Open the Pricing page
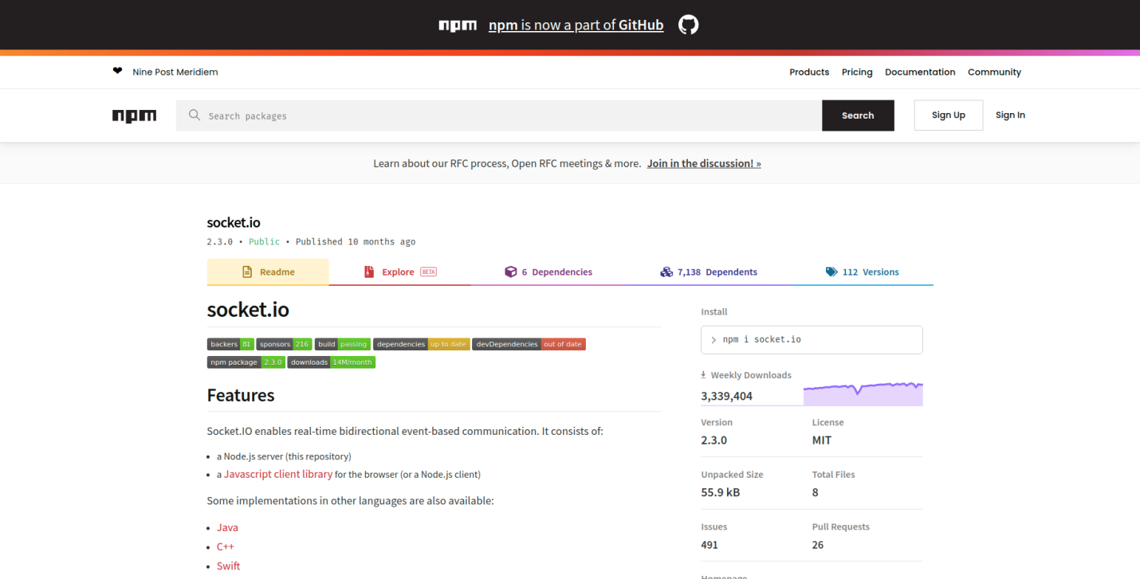1140x579 pixels. (857, 72)
